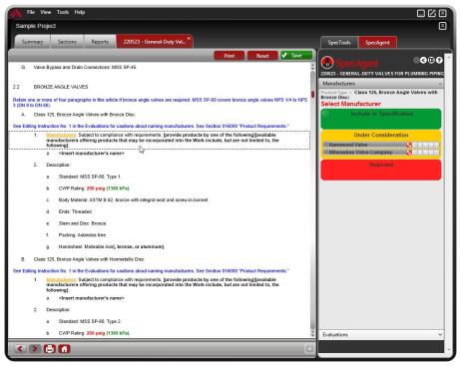461x366 pixels.
Task: Open the View menu
Action: [46, 12]
